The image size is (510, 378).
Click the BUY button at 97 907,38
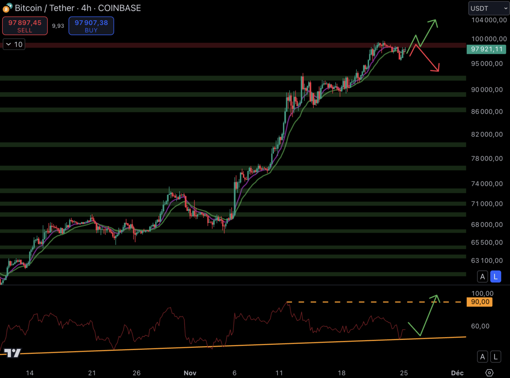pos(91,26)
